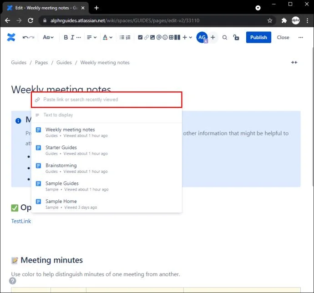Open find and replace search icon

tap(225, 37)
